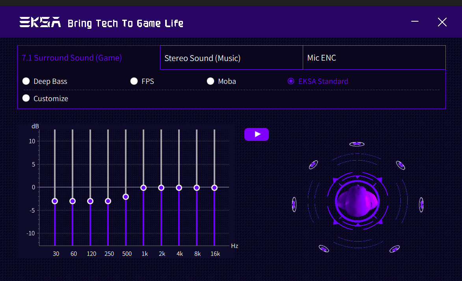Click the side left speaker icon

(294, 205)
